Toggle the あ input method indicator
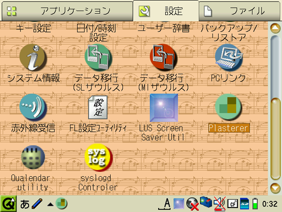Image resolution: width=282 pixels, height=212 pixels. (25, 204)
